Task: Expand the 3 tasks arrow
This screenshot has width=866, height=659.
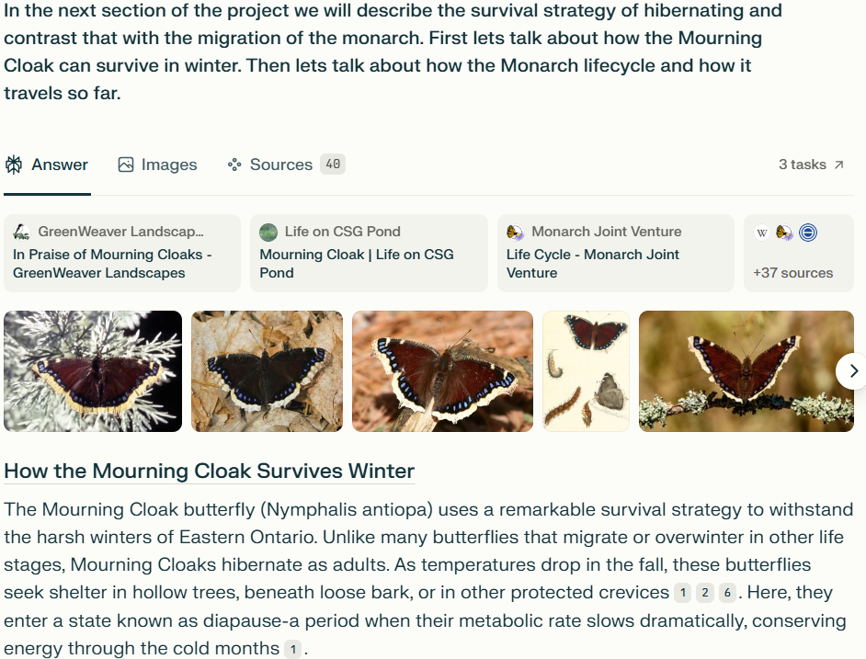Action: [838, 165]
